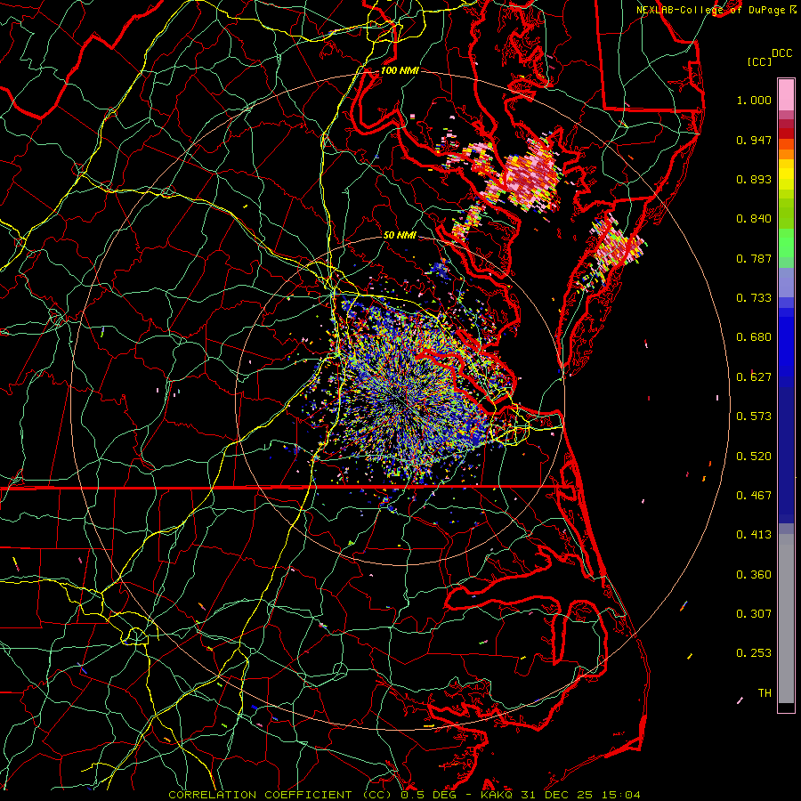Click the 0.413 legend value

click(x=754, y=535)
